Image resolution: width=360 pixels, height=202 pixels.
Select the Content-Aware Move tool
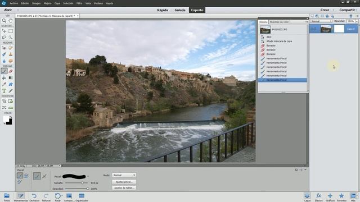point(4,108)
